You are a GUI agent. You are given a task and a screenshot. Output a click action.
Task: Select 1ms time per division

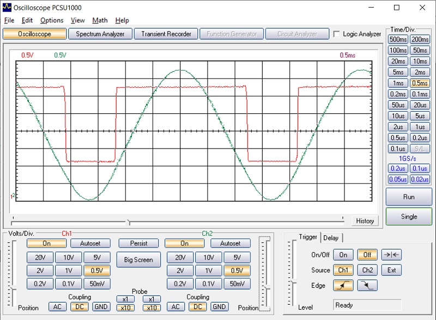(398, 83)
